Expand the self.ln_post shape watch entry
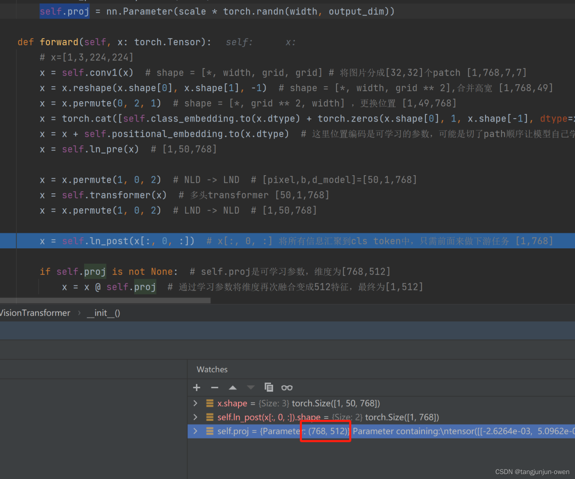 (x=195, y=417)
